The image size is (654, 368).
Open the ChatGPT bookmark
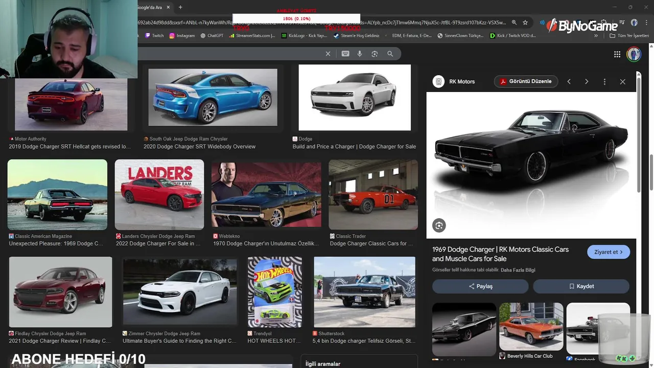click(212, 36)
